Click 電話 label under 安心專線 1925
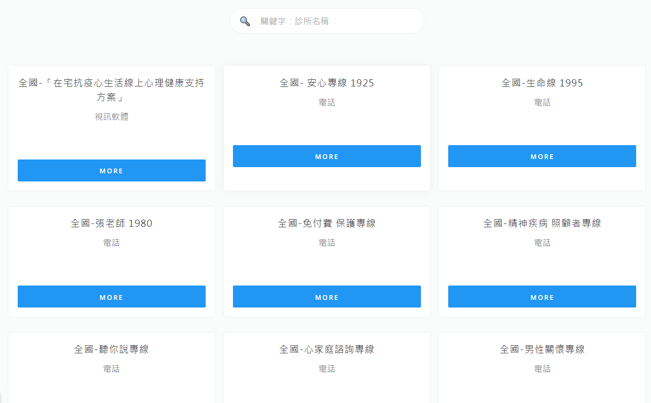Image resolution: width=651 pixels, height=403 pixels. [x=327, y=103]
